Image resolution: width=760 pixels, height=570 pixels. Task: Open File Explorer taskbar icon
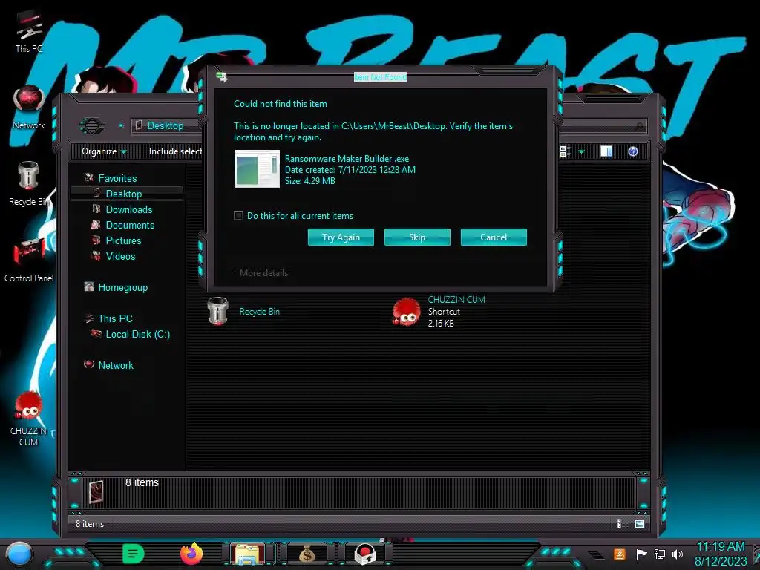(x=248, y=554)
